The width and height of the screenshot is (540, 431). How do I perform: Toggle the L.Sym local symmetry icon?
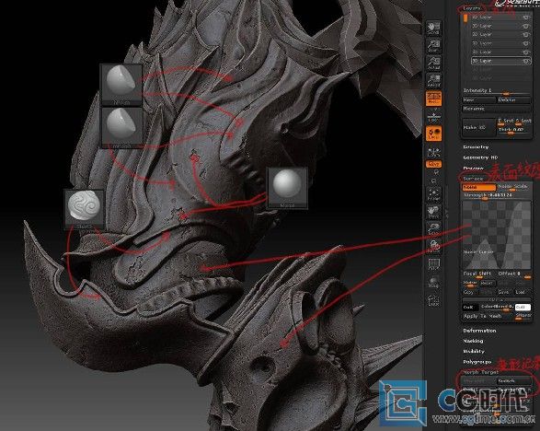(433, 152)
